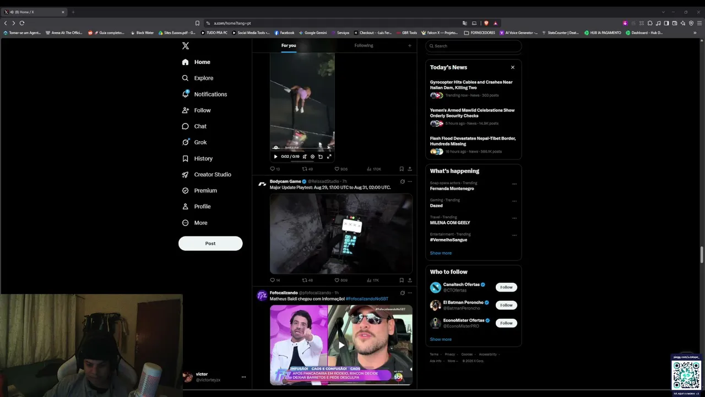Go to the Profile page
Viewport: 705px width, 397px height.
[x=196, y=206]
